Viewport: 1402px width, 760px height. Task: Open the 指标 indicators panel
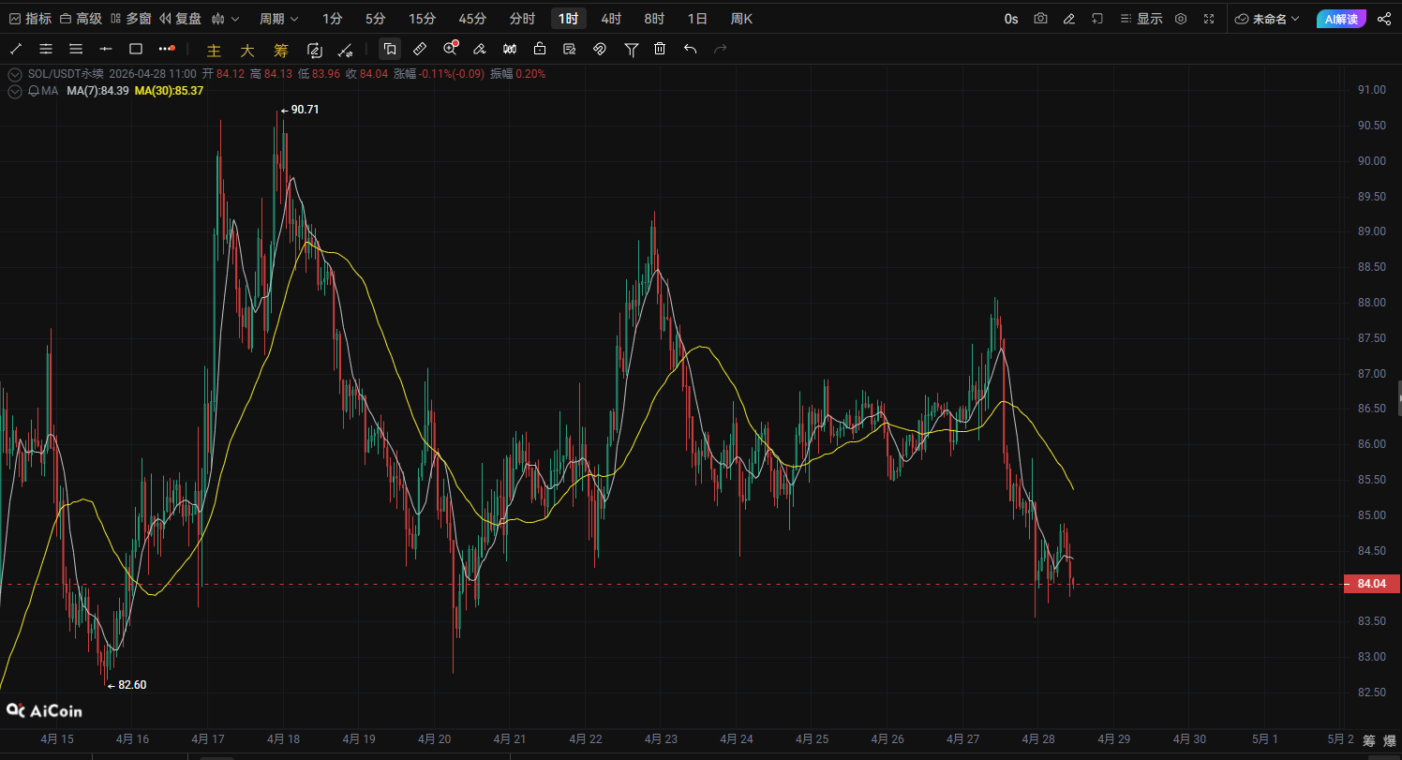pos(30,19)
